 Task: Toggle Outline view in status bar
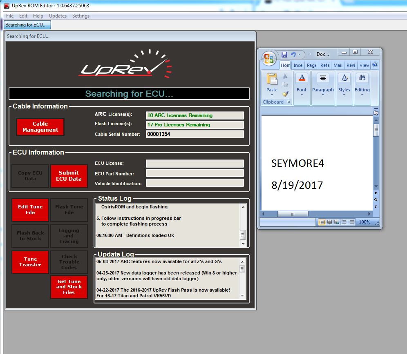click(x=343, y=222)
